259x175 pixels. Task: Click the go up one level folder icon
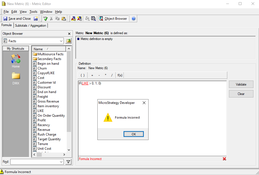(68, 41)
